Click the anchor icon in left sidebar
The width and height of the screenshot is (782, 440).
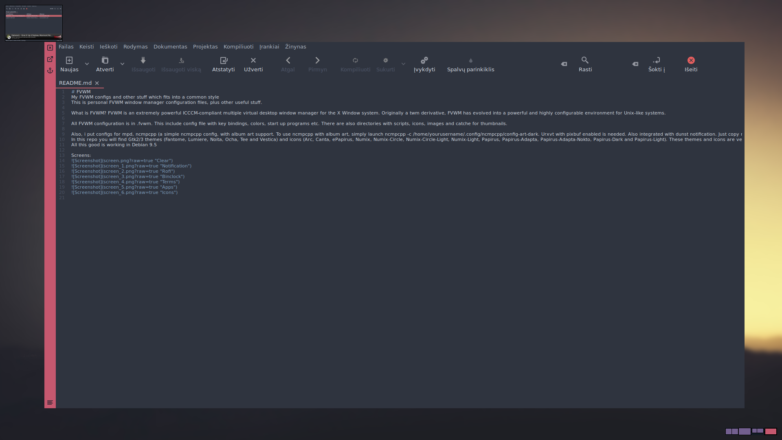click(x=50, y=70)
